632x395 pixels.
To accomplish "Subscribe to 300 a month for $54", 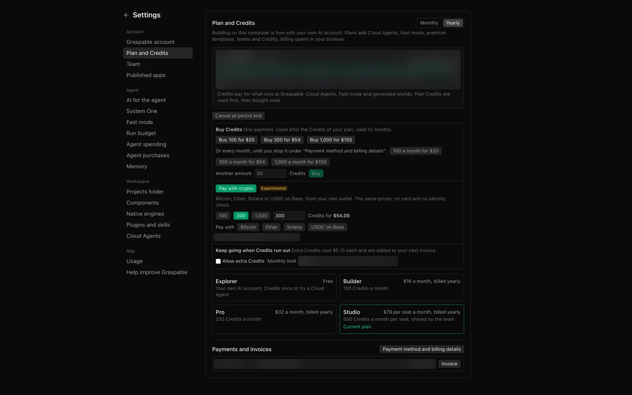I will click(242, 162).
